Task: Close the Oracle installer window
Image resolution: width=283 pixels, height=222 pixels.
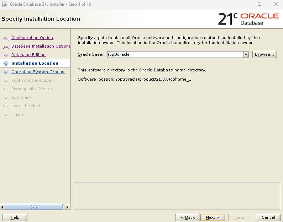Action: point(276,4)
